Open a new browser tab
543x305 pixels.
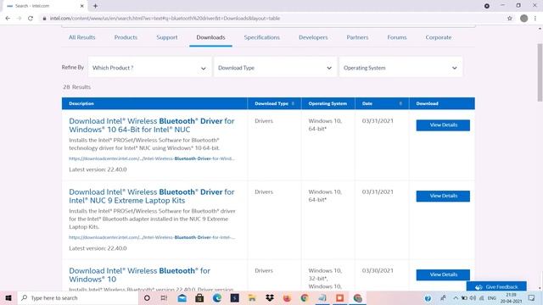(95, 6)
